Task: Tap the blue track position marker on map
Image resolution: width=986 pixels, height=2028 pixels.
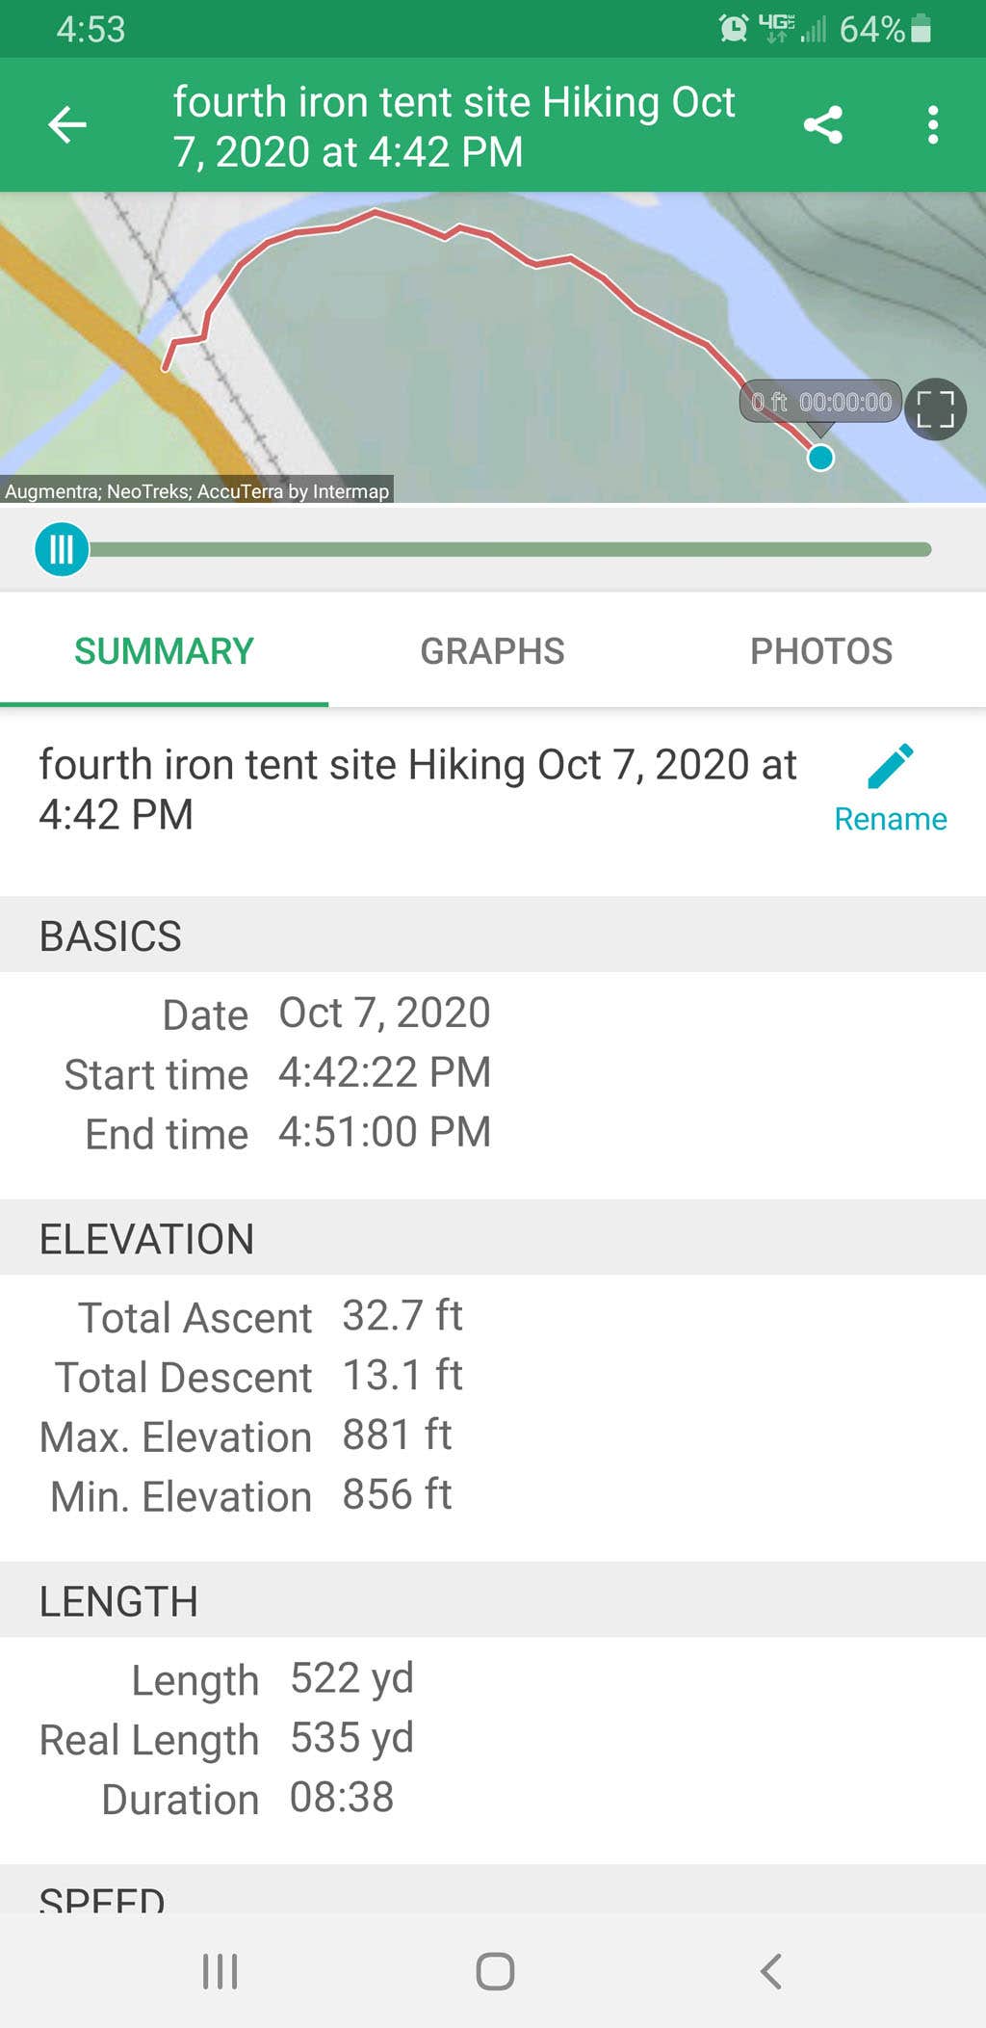Action: 820,458
